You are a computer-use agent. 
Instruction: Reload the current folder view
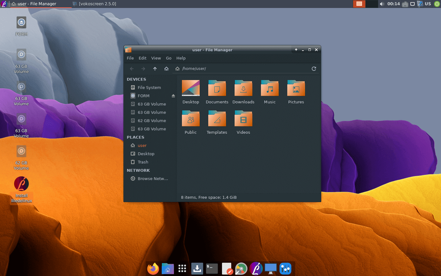[314, 69]
